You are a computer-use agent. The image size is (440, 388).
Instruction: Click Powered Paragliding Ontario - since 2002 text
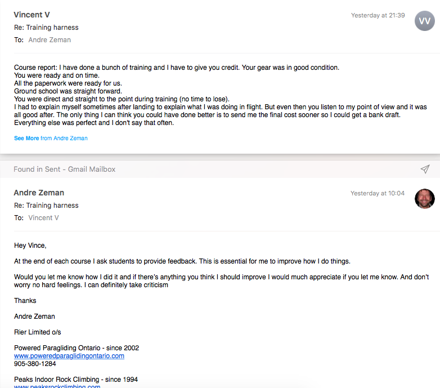point(77,348)
